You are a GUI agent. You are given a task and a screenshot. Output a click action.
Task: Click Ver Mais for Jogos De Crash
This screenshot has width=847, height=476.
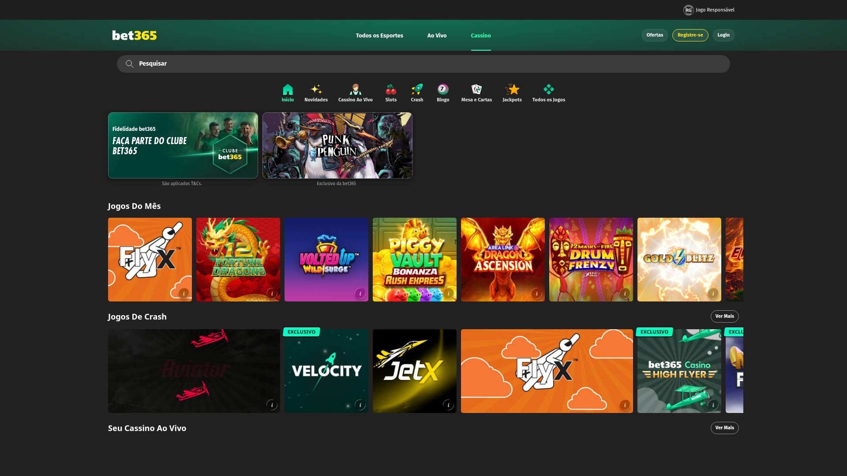[724, 316]
